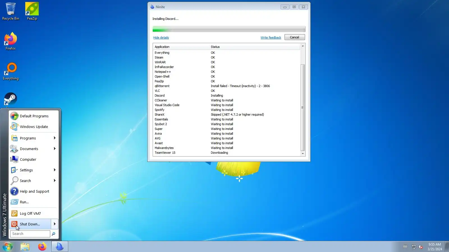Click the Start menu Search input box
Viewport: 449px width, 252px height.
[30, 234]
